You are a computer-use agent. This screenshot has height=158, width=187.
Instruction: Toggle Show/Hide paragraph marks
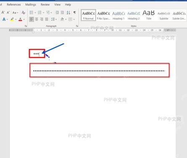click(x=75, y=13)
